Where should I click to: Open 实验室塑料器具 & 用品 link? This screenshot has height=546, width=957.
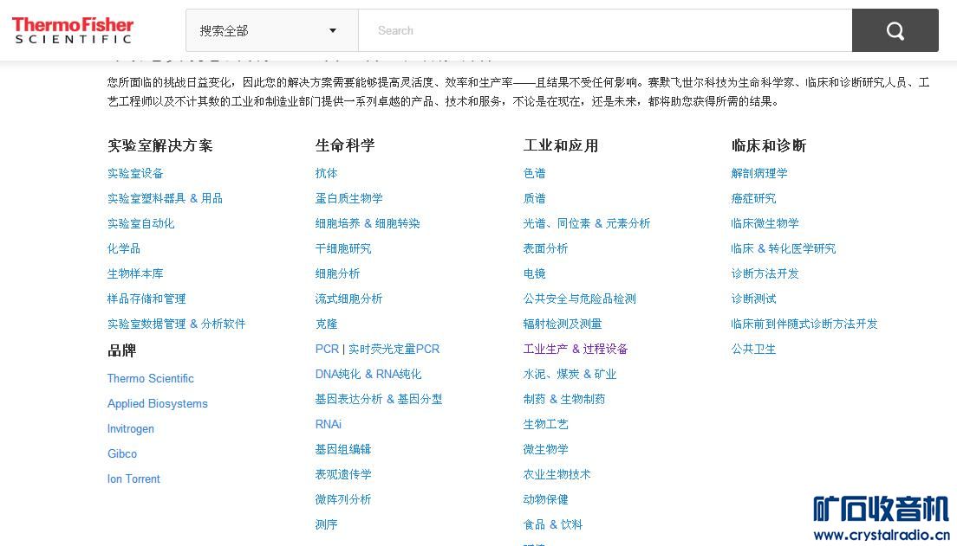165,199
